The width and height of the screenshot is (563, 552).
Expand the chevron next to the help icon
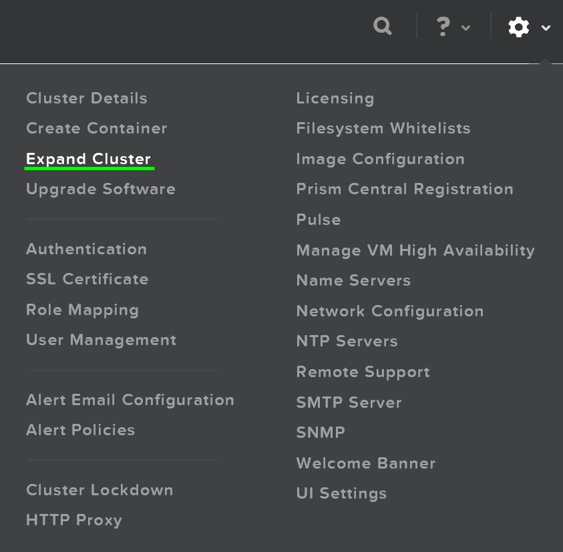[x=465, y=29]
